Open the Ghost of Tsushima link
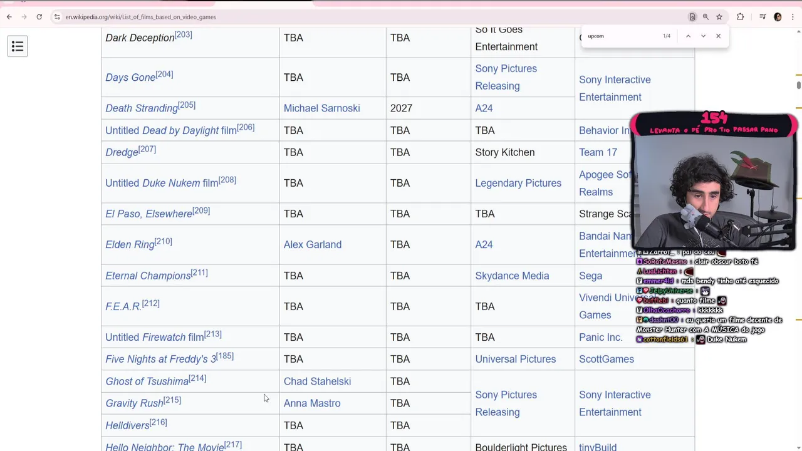Screen dimensions: 802x451 (x=147, y=381)
